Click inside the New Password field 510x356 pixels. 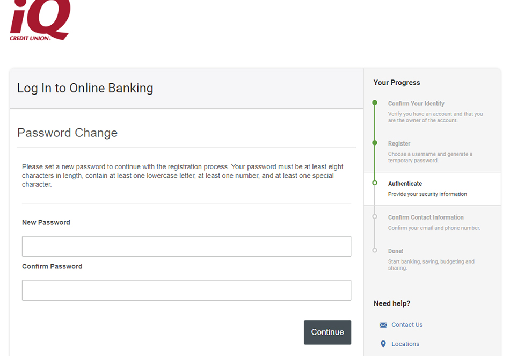coord(186,246)
